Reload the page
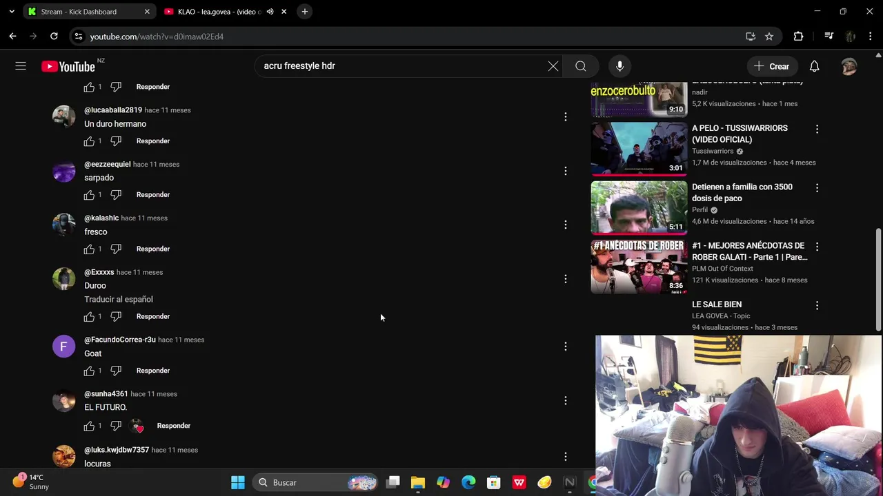This screenshot has height=496, width=883. (x=54, y=37)
